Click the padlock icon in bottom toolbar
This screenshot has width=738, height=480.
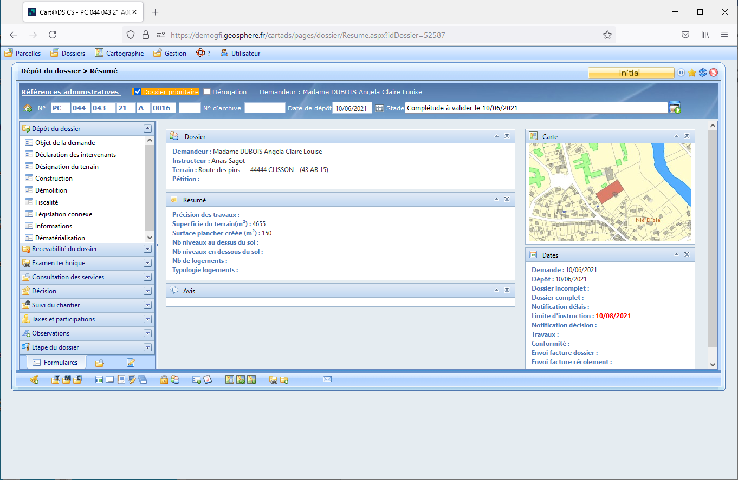[164, 379]
